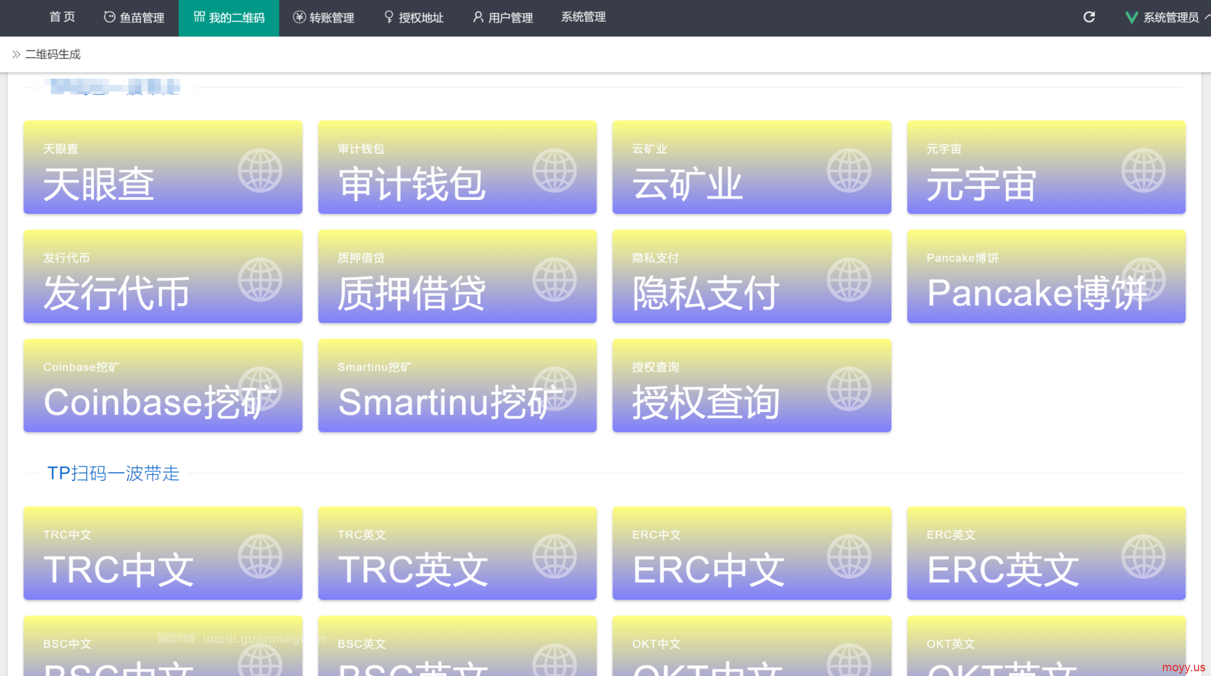Open the 质押借贷 card
This screenshot has height=676, width=1211.
(x=457, y=276)
